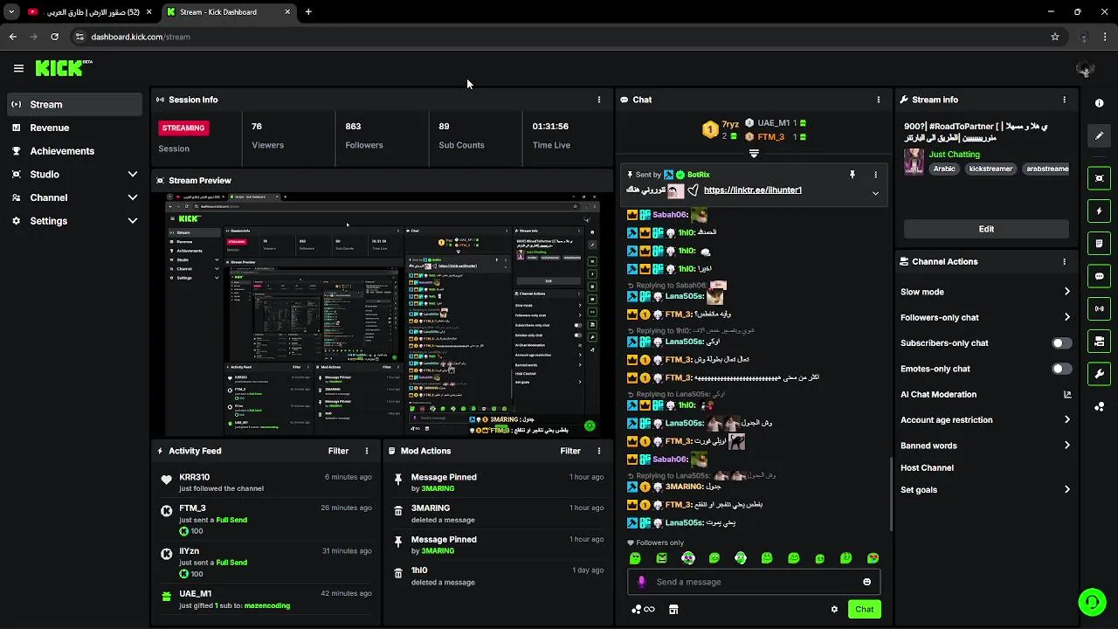Expand Set goals options
Screen dimensions: 1118x629
click(x=1067, y=490)
